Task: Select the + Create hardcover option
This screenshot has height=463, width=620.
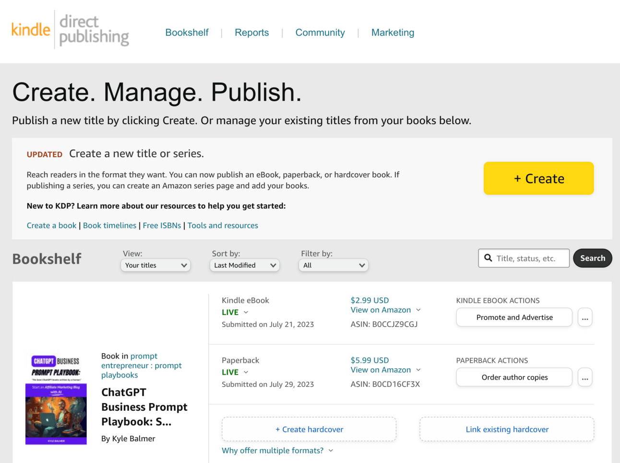Action: [309, 429]
